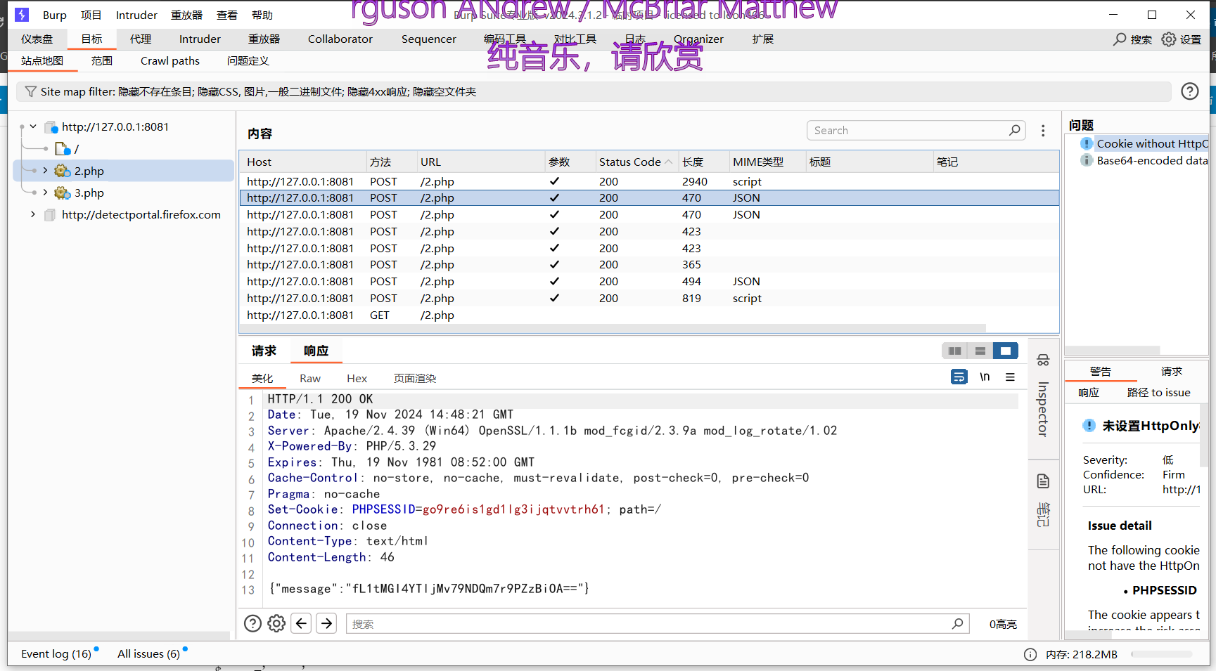Select the GET /2.php table row

coord(649,315)
